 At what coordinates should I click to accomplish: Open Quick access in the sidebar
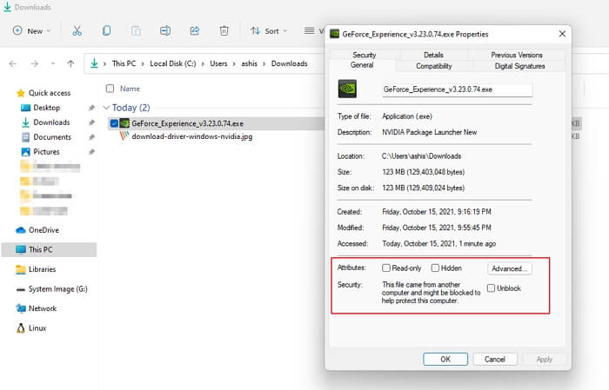click(x=43, y=93)
